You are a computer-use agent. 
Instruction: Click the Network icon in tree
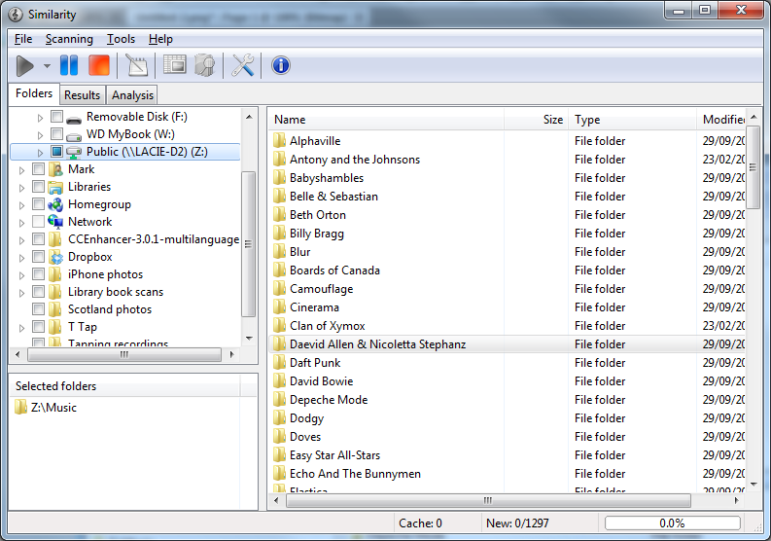click(55, 222)
